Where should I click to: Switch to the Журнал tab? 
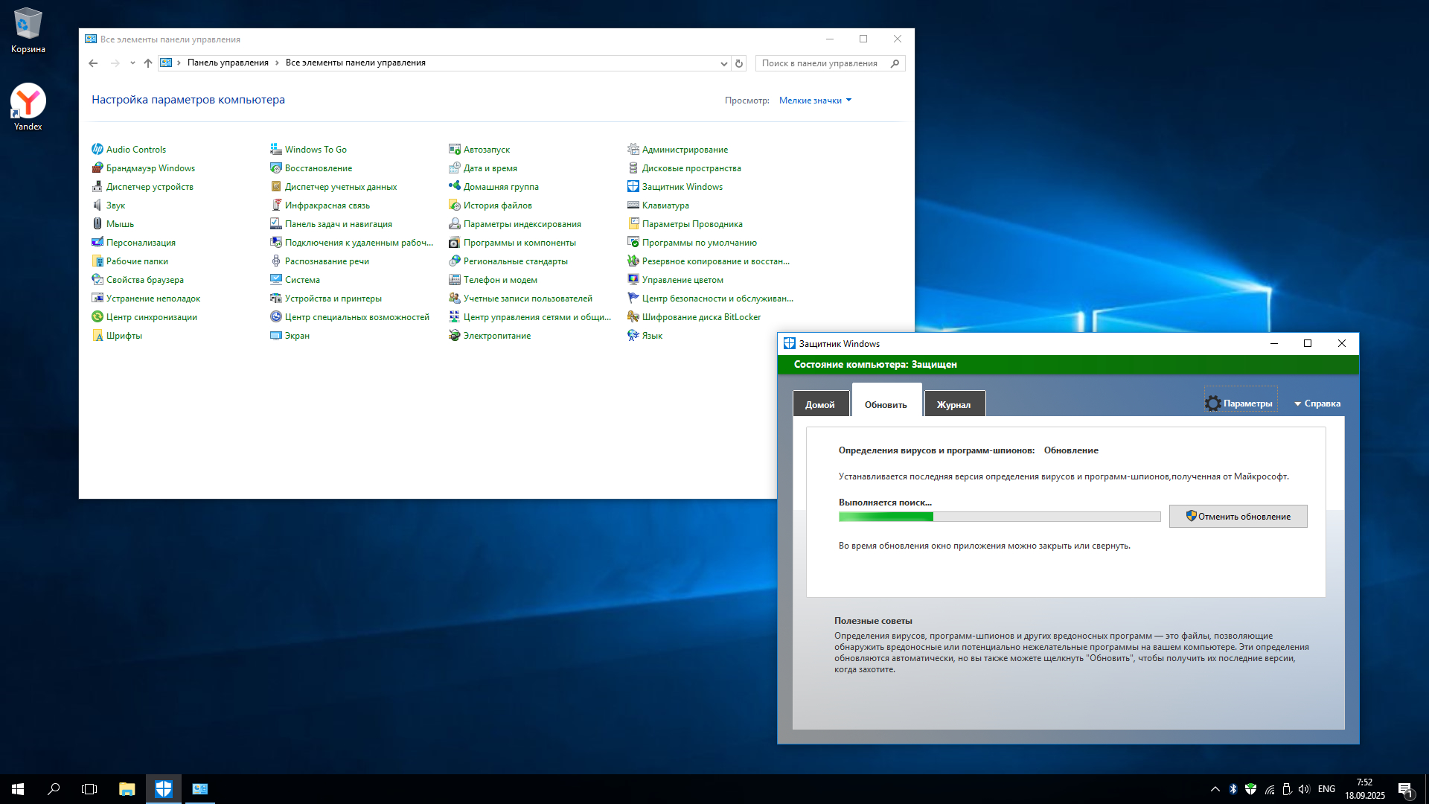pyautogui.click(x=953, y=404)
